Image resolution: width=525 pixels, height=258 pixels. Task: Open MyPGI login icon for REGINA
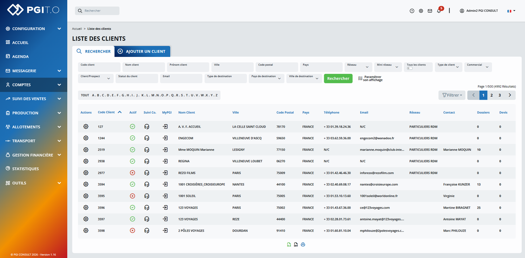pos(165,161)
